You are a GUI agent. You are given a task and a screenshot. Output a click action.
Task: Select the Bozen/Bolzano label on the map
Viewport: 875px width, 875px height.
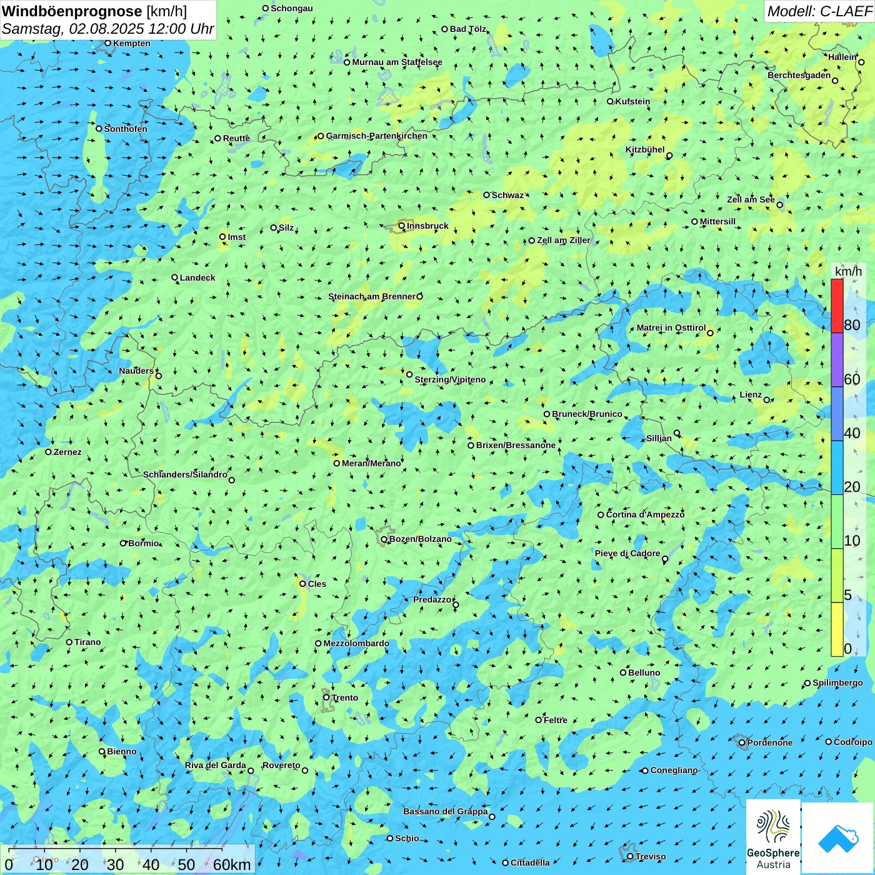(420, 539)
